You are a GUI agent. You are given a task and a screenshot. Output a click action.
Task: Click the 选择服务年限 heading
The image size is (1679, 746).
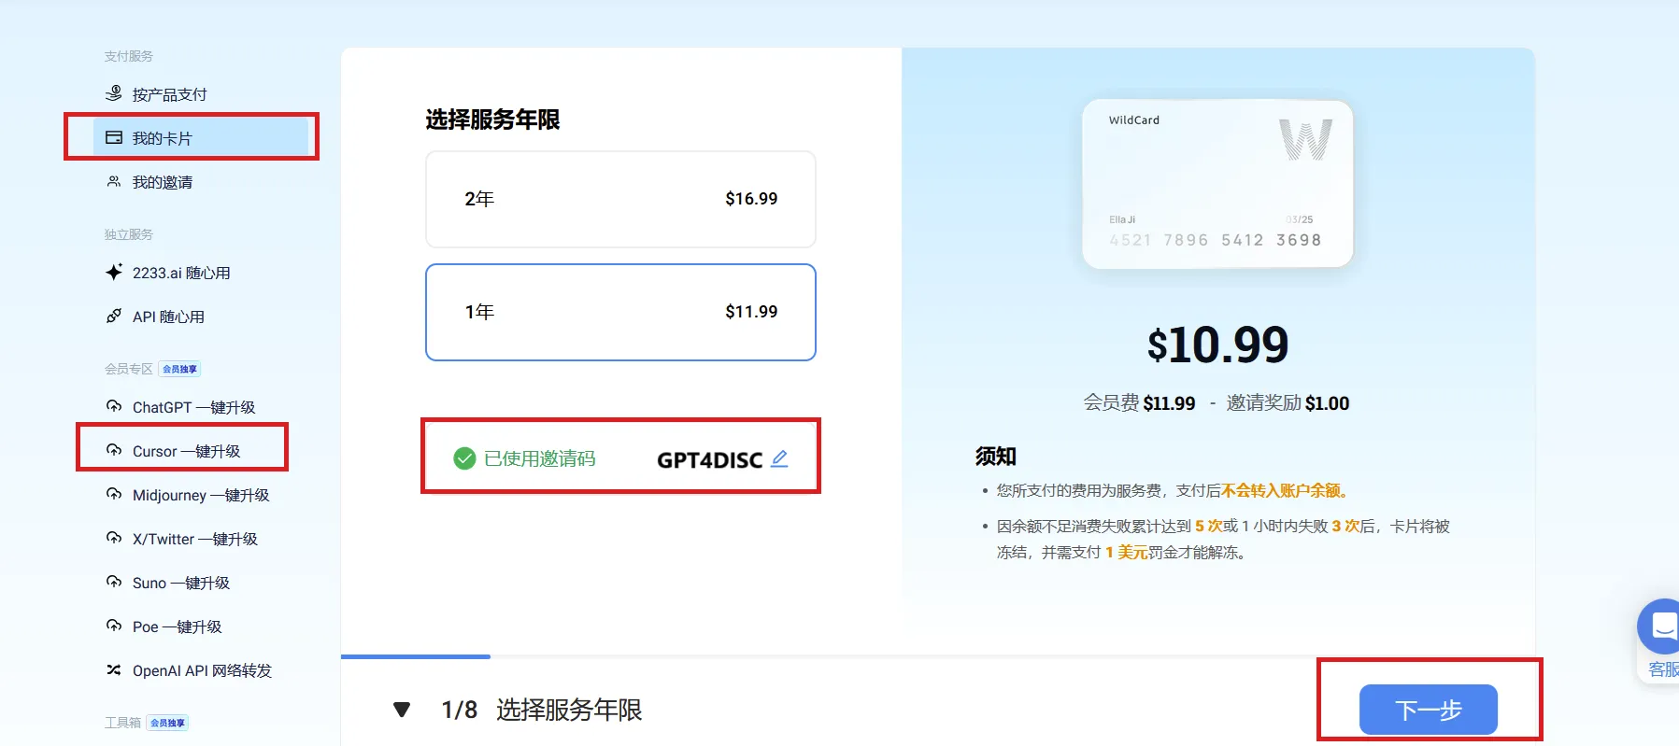492,120
